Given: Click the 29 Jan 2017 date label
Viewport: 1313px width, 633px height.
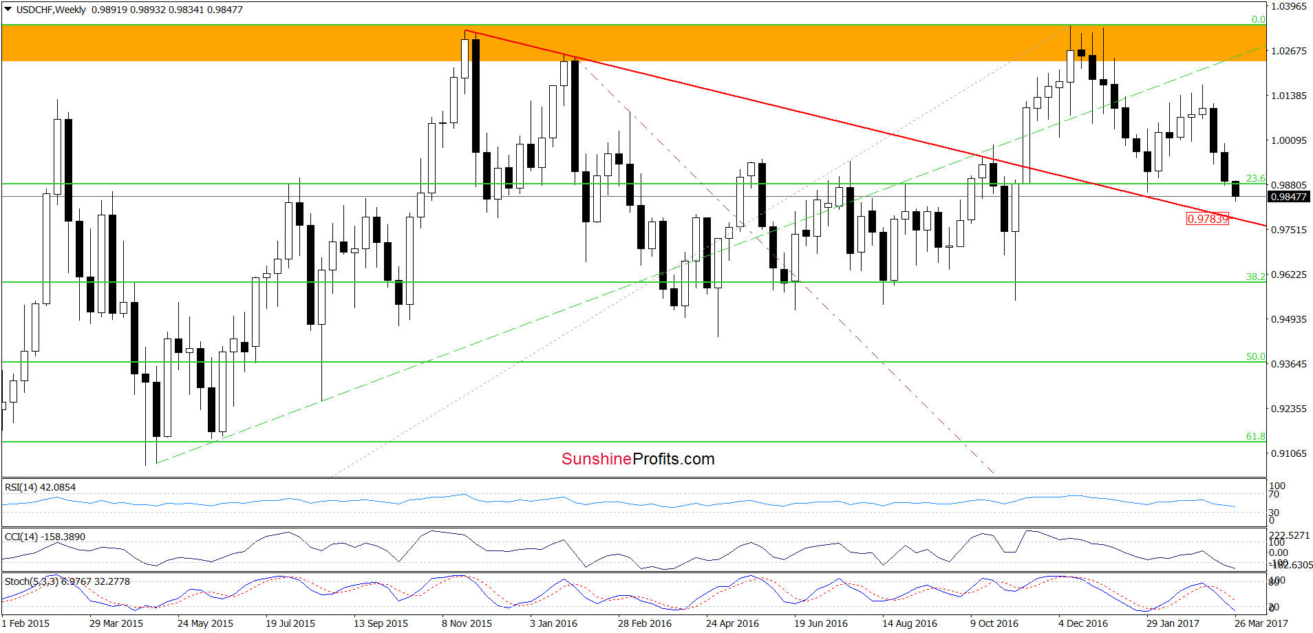Looking at the screenshot, I should pyautogui.click(x=1173, y=623).
